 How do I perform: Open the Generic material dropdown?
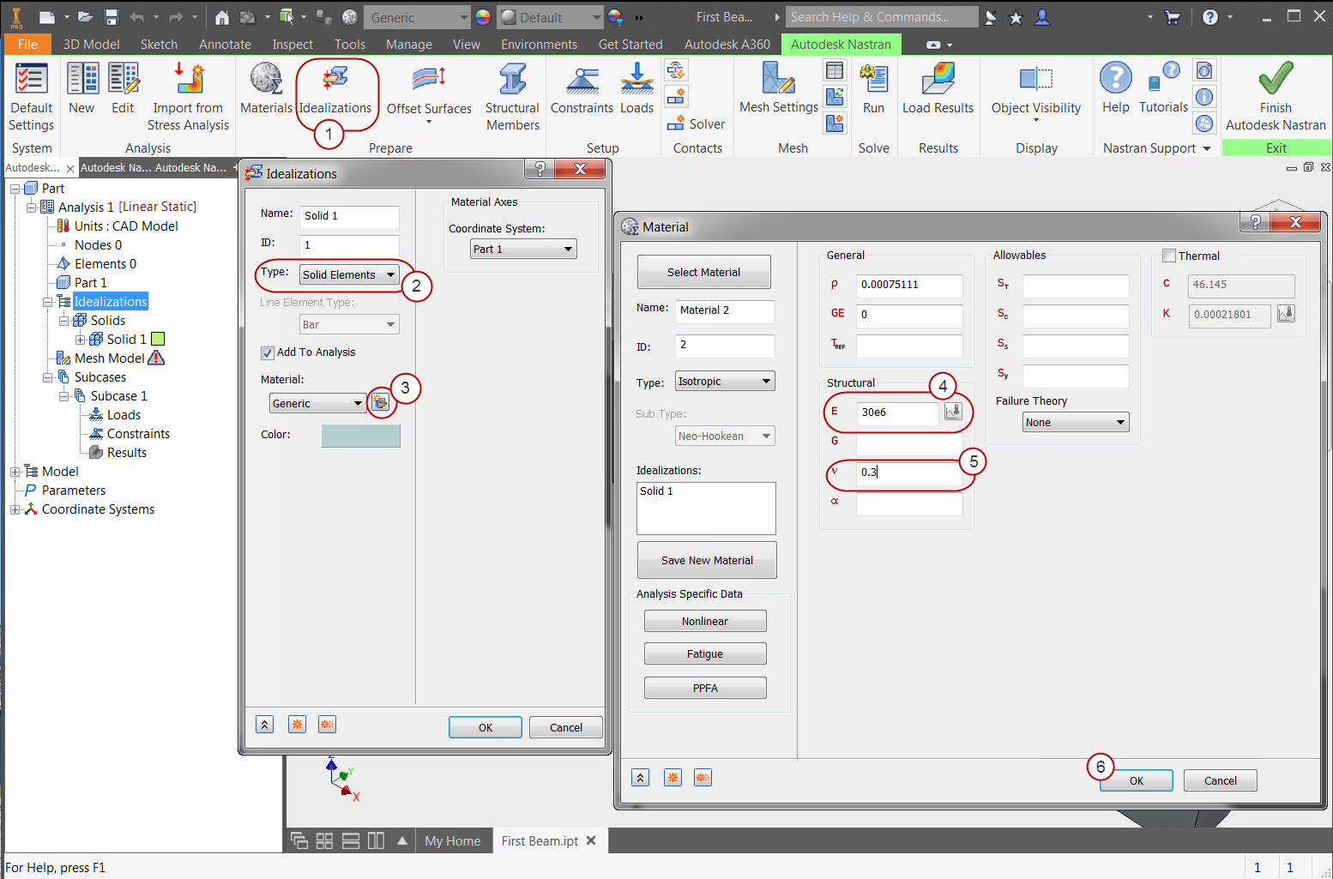317,403
